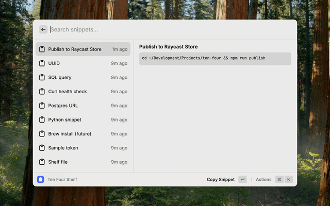330x206 pixels.
Task: Click clipboard icon beside Sample token
Action: 42,148
